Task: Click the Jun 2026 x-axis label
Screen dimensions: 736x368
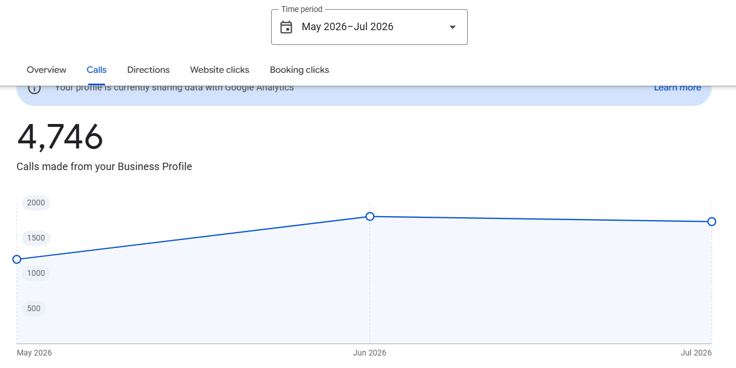Action: [x=369, y=353]
